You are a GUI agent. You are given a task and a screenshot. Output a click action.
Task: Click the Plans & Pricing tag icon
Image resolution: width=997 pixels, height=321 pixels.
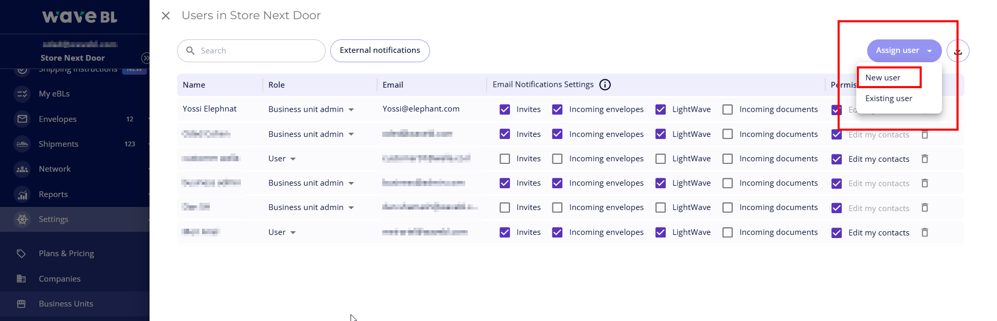click(21, 254)
